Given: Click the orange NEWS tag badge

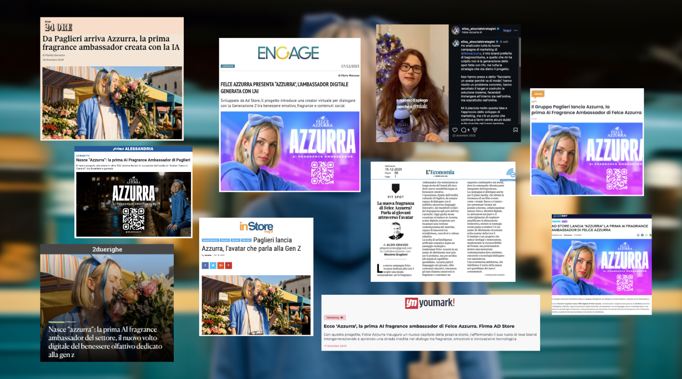Looking at the screenshot, I should 538,94.
